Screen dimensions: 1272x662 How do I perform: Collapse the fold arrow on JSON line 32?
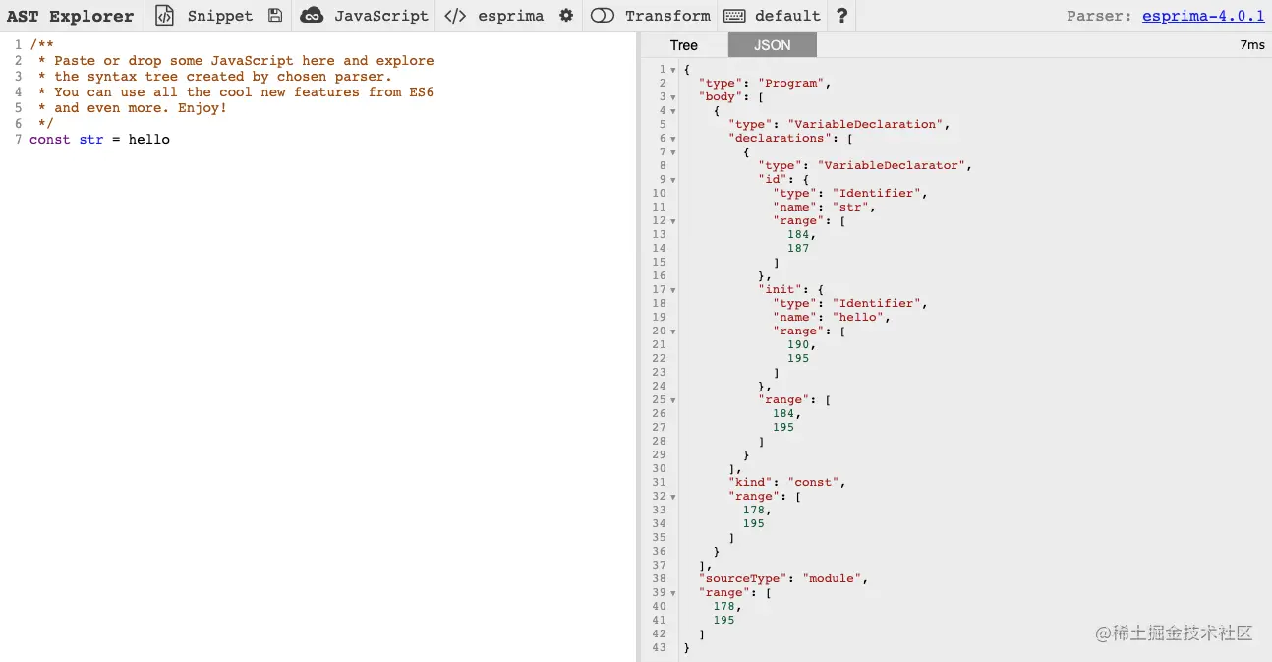tap(672, 497)
